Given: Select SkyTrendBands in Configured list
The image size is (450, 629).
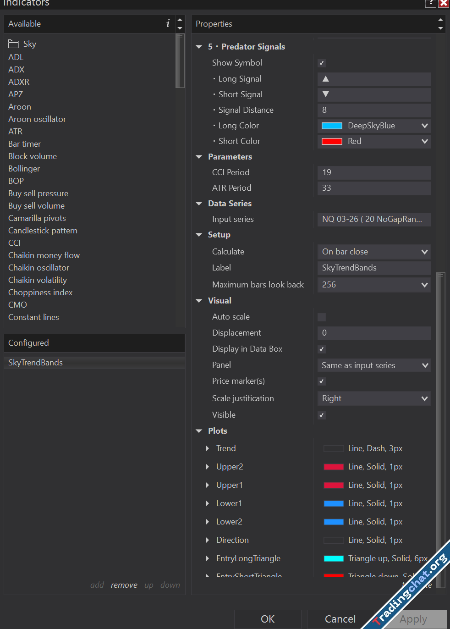Looking at the screenshot, I should [x=36, y=363].
